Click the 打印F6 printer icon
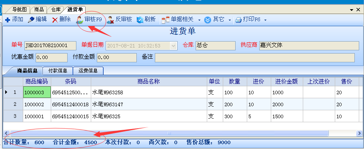 [238, 20]
